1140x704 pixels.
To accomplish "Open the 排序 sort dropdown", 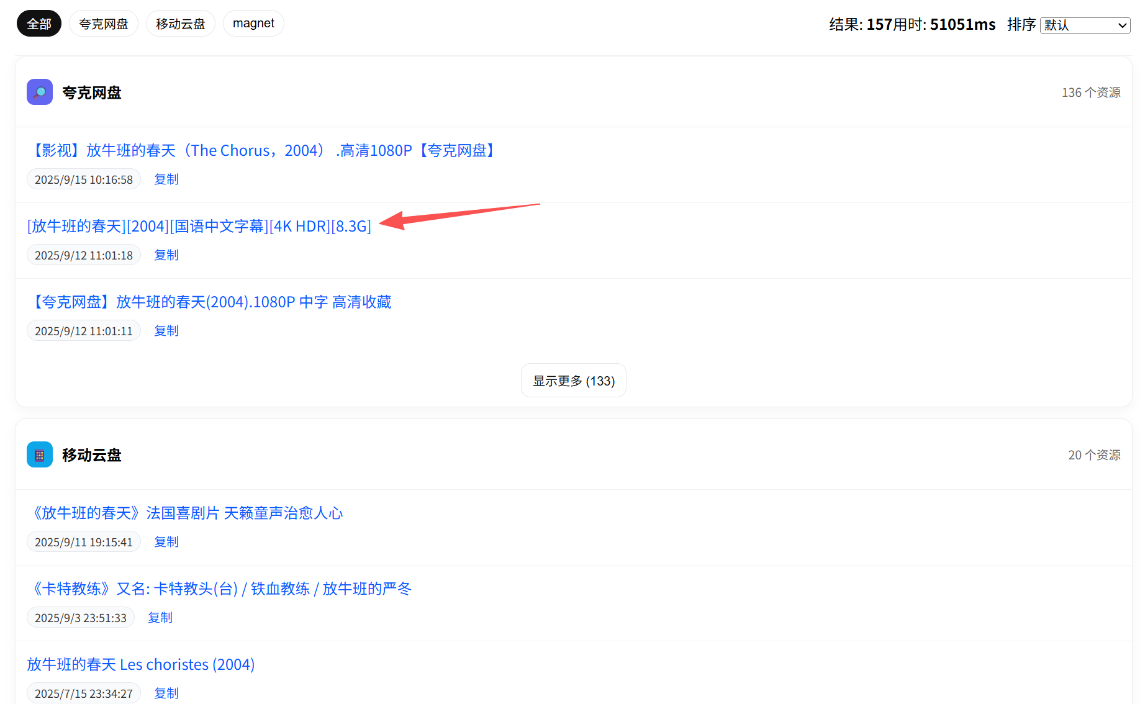I will point(1085,25).
